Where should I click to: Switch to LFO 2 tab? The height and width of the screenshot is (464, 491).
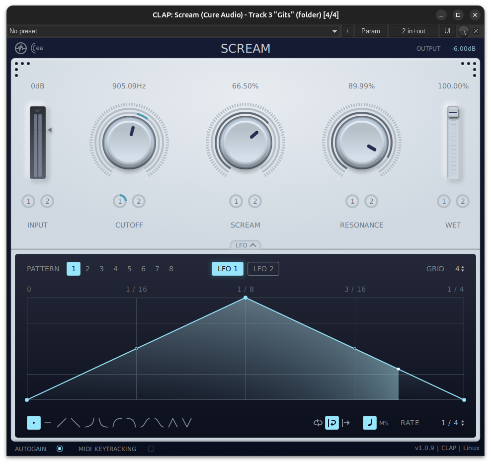point(263,269)
